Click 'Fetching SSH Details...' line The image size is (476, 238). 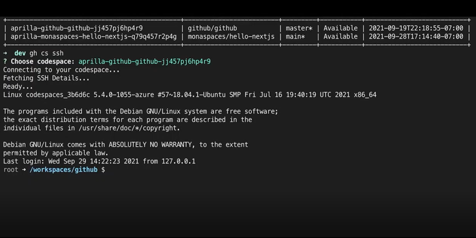click(46, 78)
